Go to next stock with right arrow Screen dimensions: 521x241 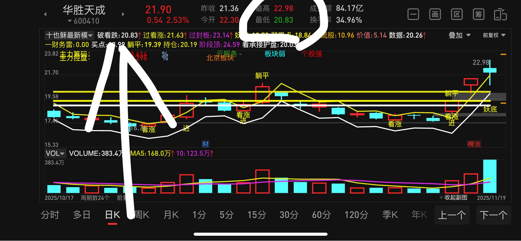123,14
